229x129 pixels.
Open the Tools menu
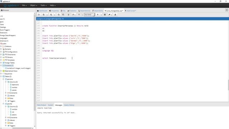point(43,5)
